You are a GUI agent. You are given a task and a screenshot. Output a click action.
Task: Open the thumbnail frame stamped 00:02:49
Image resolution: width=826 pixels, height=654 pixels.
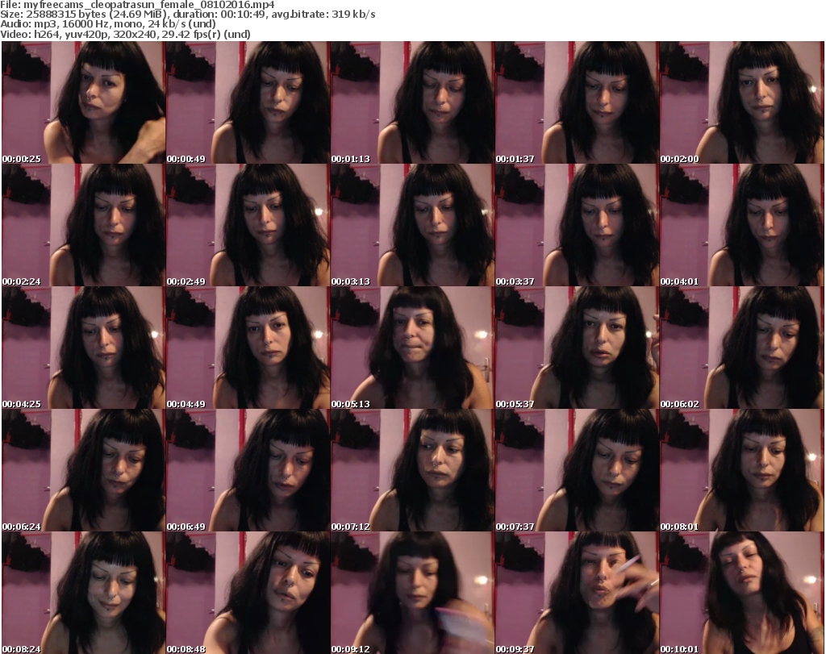(x=248, y=225)
